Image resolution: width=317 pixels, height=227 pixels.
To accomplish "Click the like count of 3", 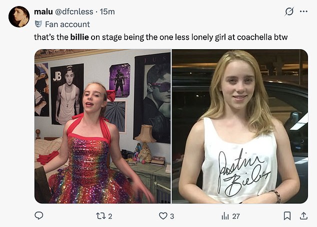I will (172, 216).
